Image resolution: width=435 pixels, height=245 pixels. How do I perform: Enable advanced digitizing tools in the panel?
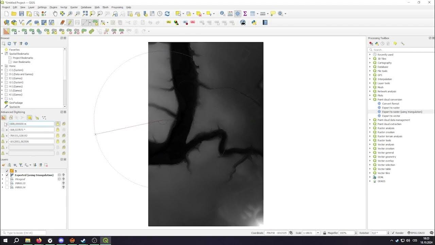pyautogui.click(x=4, y=117)
